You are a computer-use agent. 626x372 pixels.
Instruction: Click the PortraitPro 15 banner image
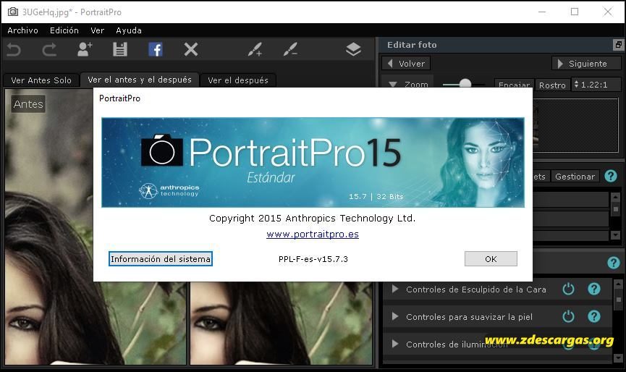[313, 162]
